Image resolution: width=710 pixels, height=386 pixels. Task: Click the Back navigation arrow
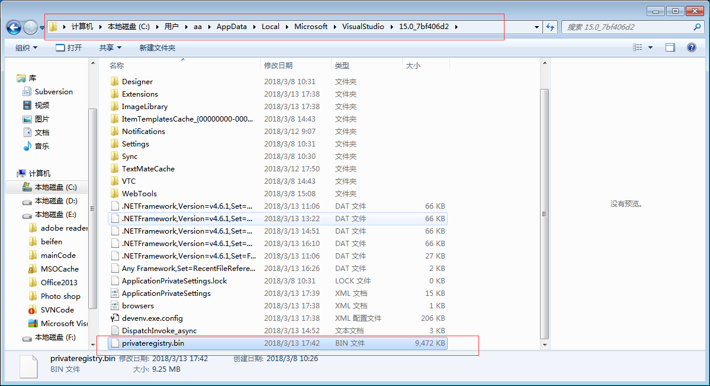pyautogui.click(x=14, y=28)
